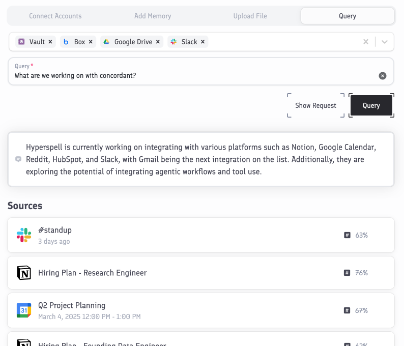Click the Slack logo on the #standup row
This screenshot has width=404, height=346.
tap(24, 235)
